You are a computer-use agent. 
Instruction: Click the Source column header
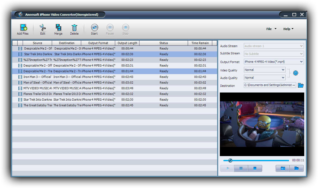click(37, 43)
